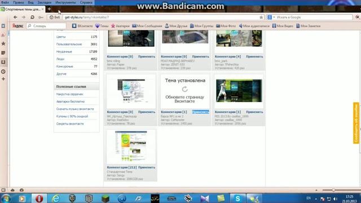Open the Файл menu
The width and height of the screenshot is (361, 203).
(5, 2)
